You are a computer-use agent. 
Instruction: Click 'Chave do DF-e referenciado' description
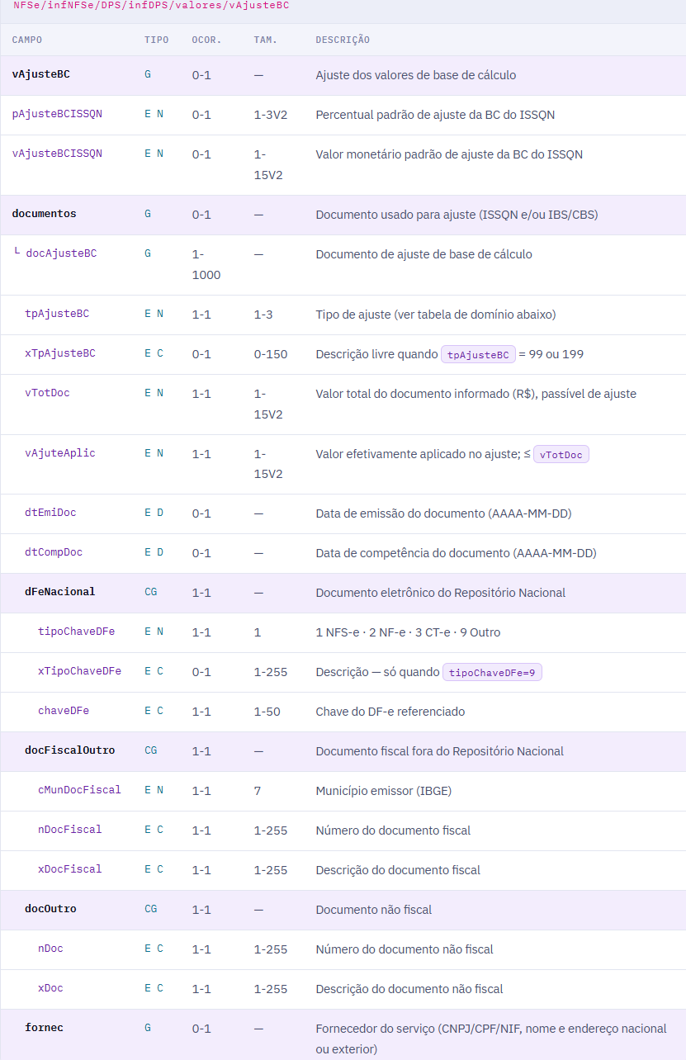coord(390,712)
